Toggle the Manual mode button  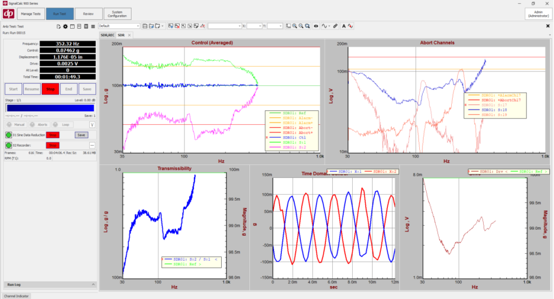[x=16, y=124]
